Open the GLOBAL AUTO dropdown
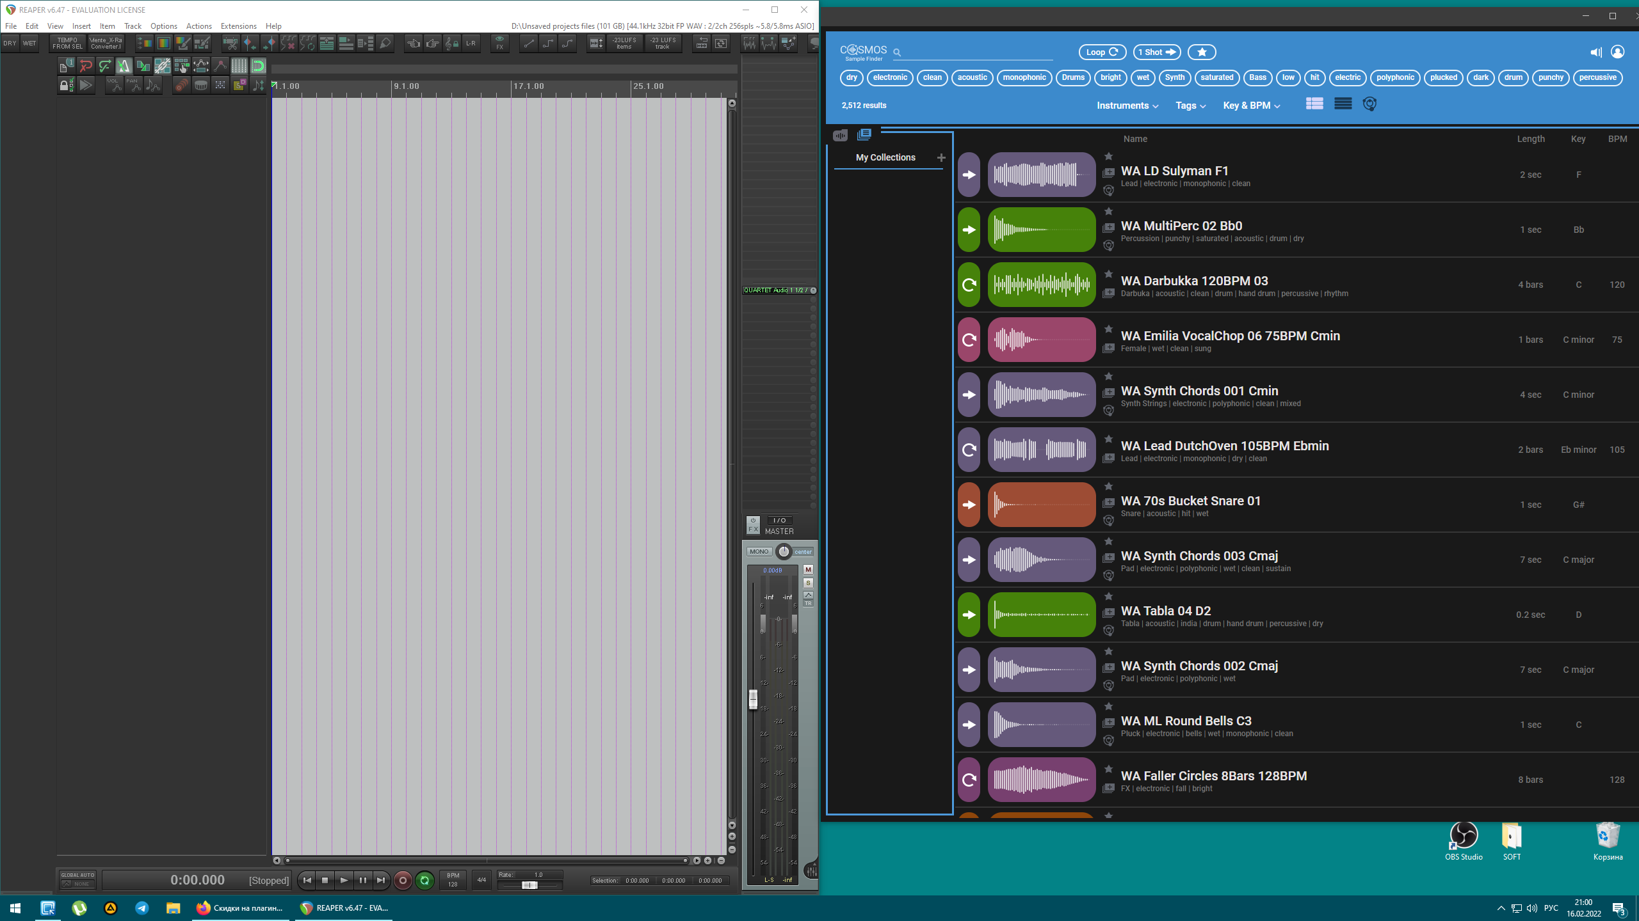Screen dimensions: 1639x921 coord(77,880)
